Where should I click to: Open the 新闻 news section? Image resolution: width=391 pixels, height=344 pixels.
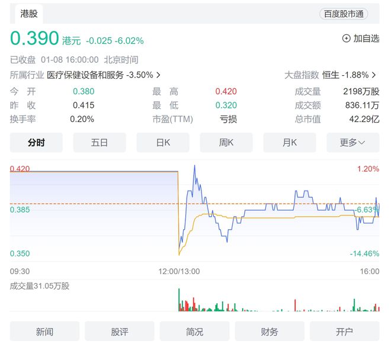point(44,332)
